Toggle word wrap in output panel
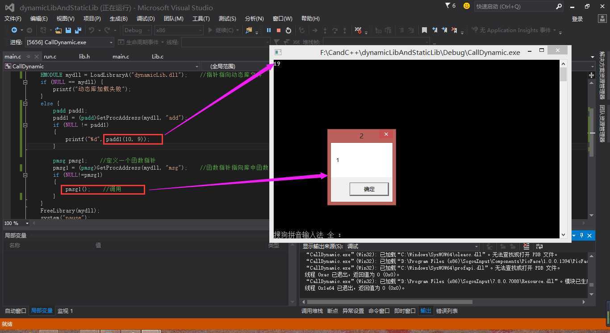Viewport: 610px width, 333px height. 539,246
